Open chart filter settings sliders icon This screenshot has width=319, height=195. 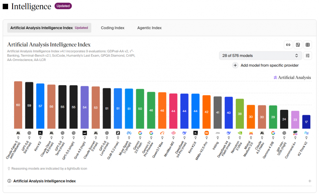click(x=307, y=55)
